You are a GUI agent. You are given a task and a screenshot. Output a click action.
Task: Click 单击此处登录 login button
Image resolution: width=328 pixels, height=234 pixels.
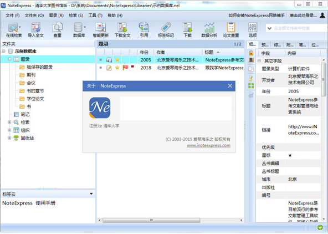(303, 16)
